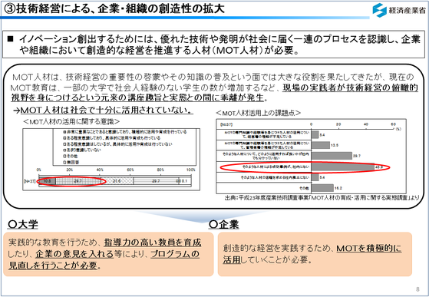This screenshot has width=429, height=297.
Task: Click the source citation starting 出典：平成23年度産業技術調査事業
Action: pyautogui.click(x=322, y=198)
